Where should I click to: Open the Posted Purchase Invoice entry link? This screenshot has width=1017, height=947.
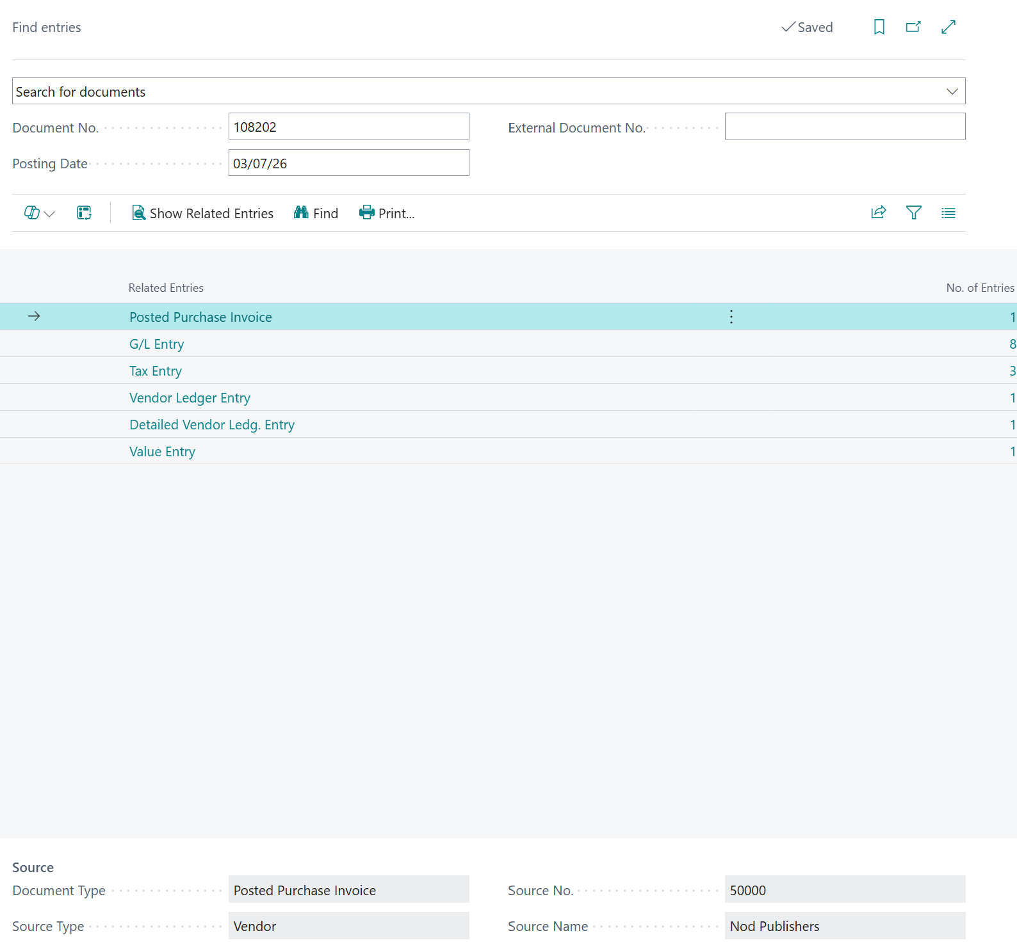click(200, 317)
